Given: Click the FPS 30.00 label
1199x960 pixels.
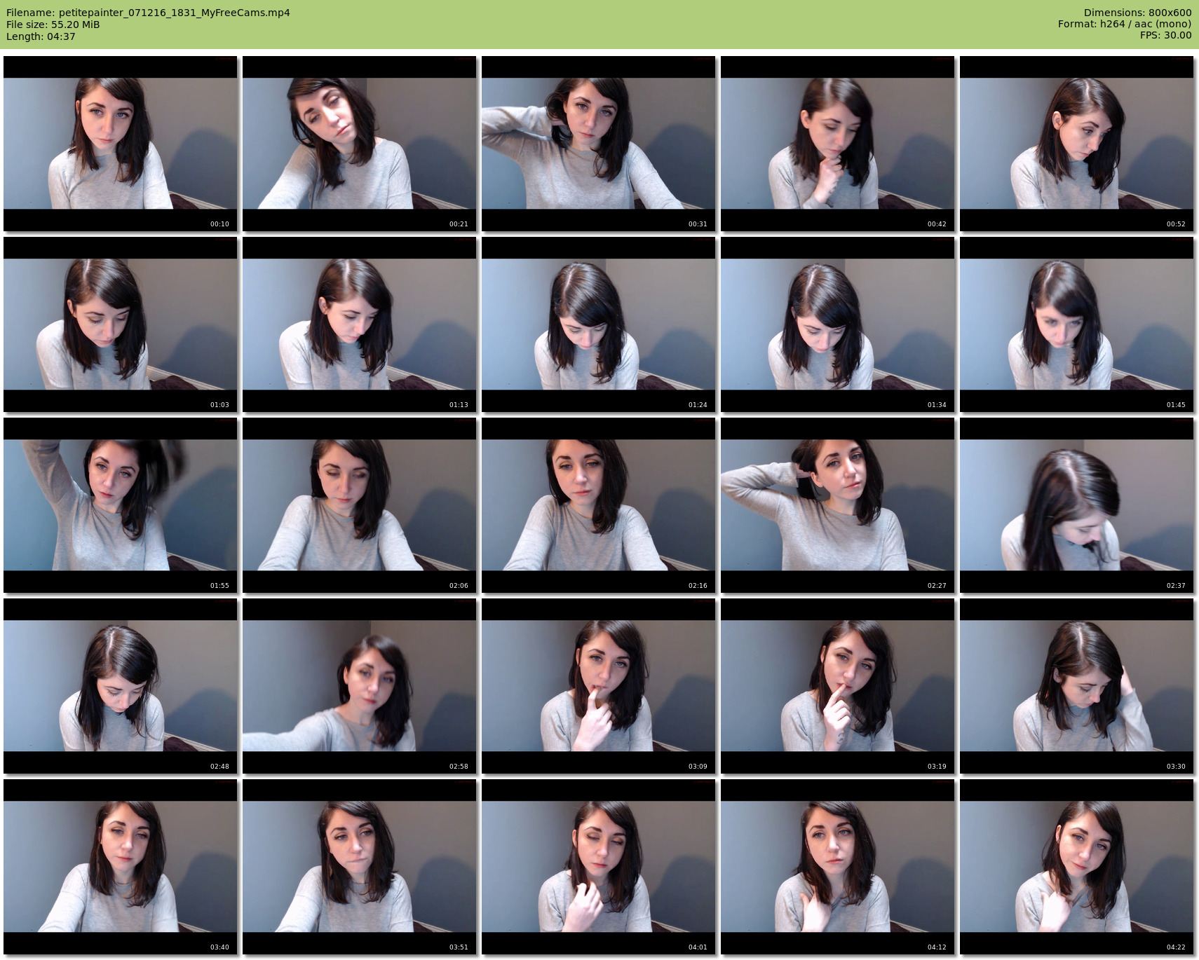Looking at the screenshot, I should pos(1165,35).
